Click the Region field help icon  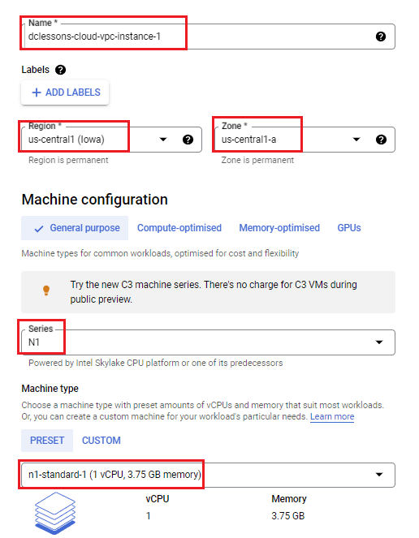(188, 140)
